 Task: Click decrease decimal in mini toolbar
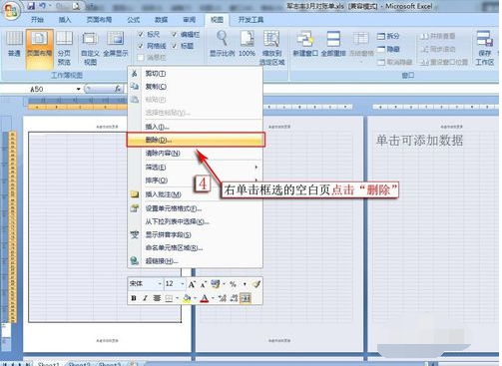pyautogui.click(x=234, y=298)
